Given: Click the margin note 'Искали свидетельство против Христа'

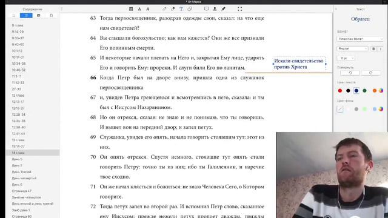Looking at the screenshot, I should (299, 64).
